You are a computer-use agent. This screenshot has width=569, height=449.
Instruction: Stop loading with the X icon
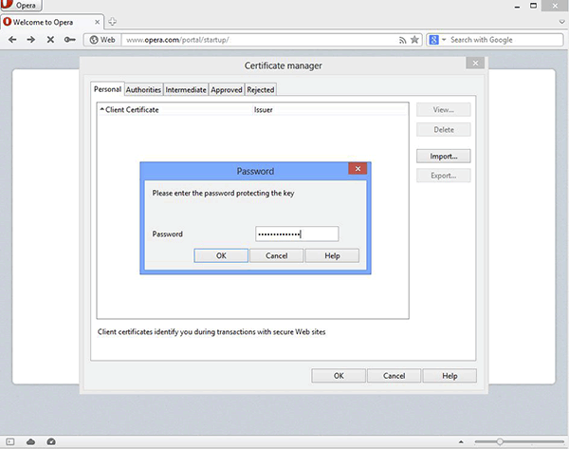coord(50,40)
